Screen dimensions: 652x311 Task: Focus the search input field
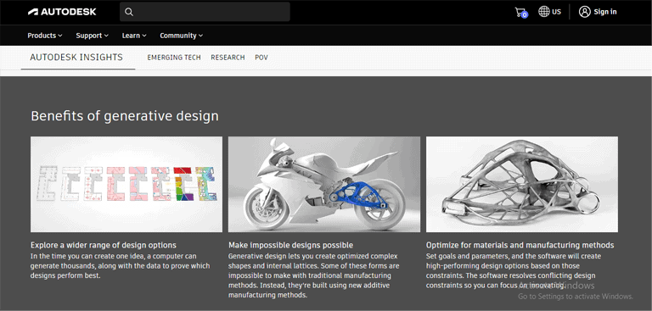pyautogui.click(x=205, y=12)
